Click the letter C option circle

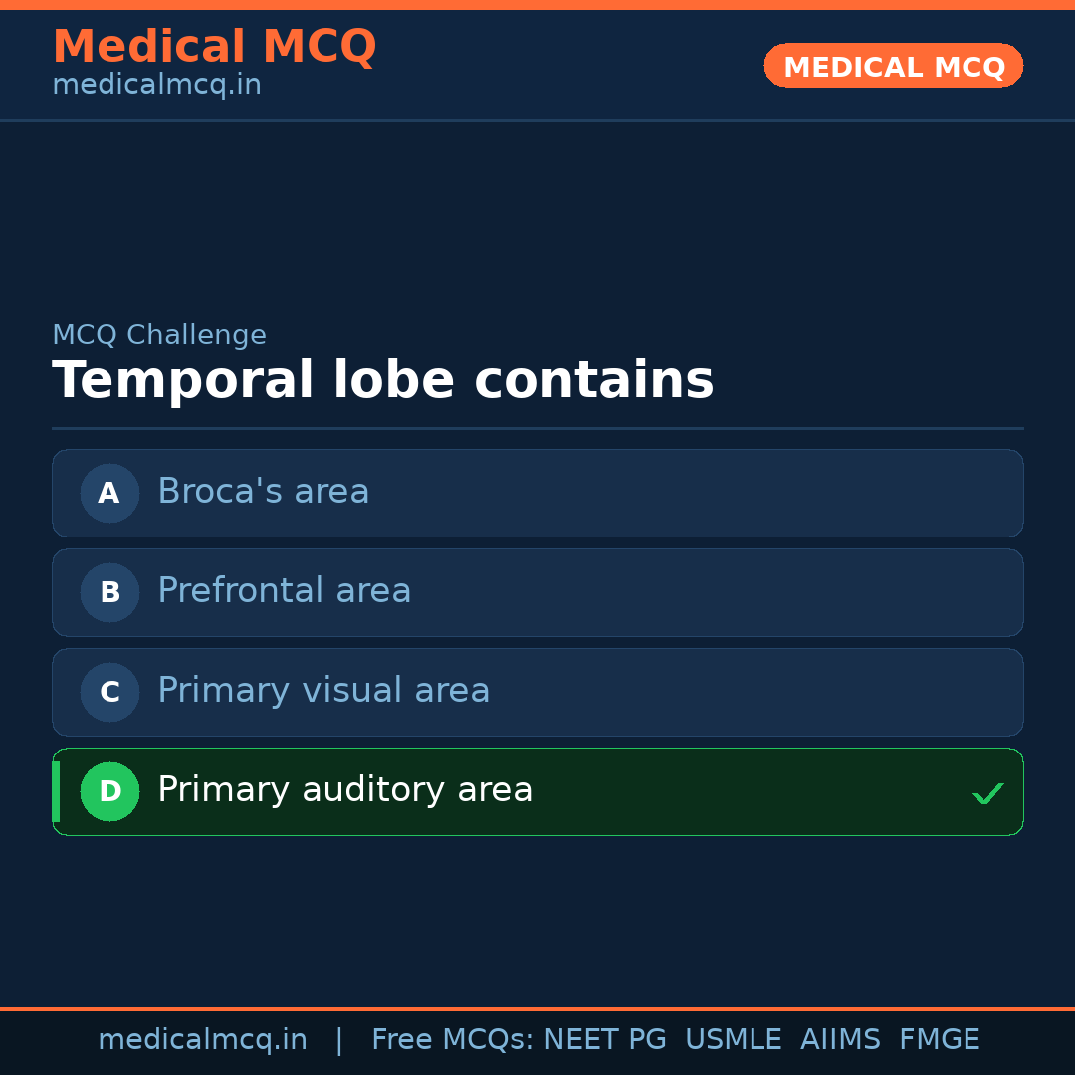[x=109, y=692]
